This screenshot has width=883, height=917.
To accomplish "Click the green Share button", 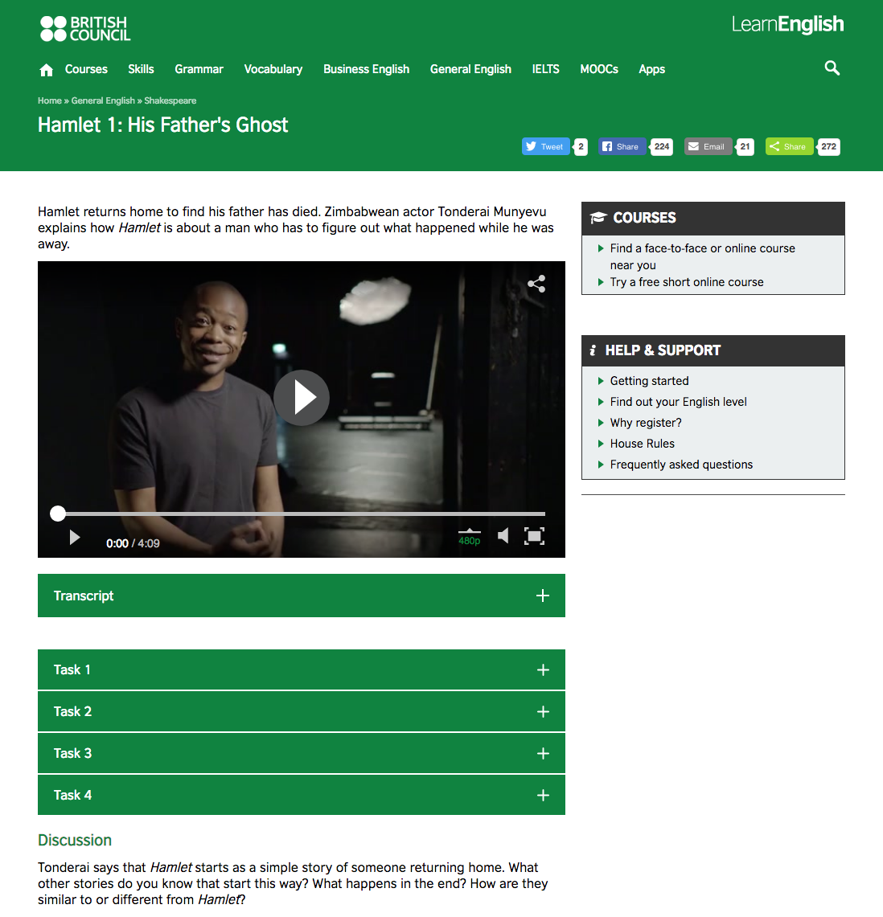I will (788, 146).
